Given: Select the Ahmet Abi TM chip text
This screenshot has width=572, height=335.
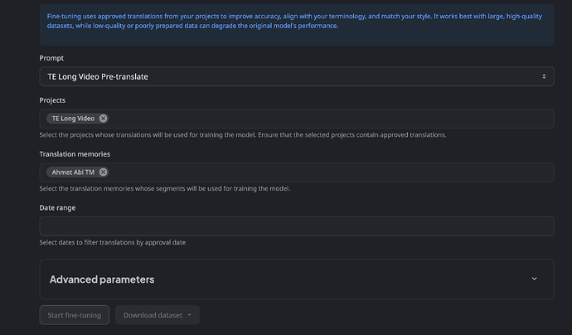Looking at the screenshot, I should (x=73, y=172).
